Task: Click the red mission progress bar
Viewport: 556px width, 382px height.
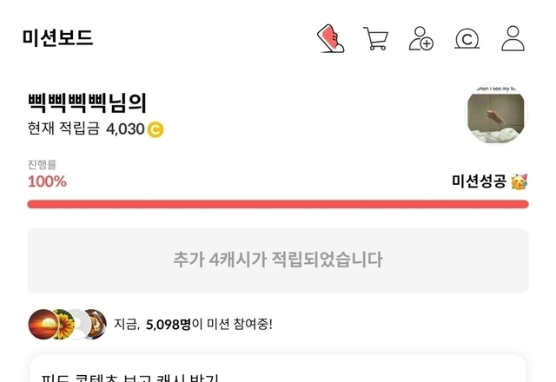Action: point(278,204)
